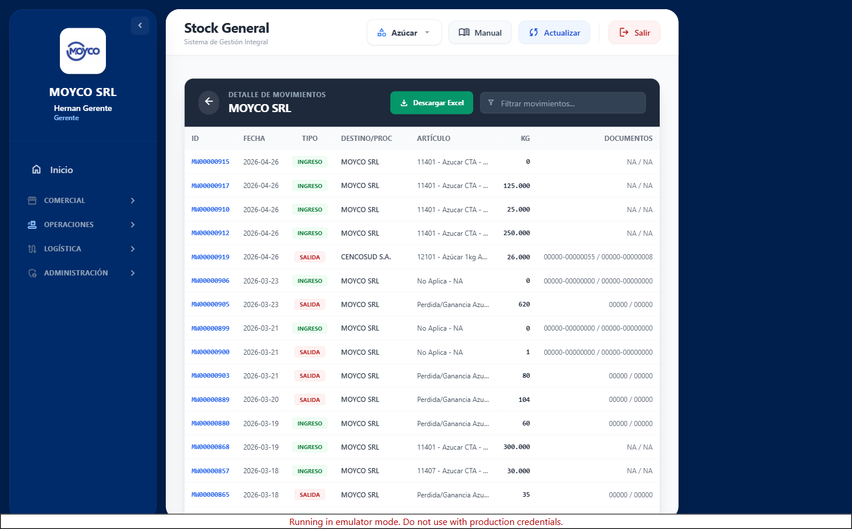Click the refresh icon on Actualizar
The height and width of the screenshot is (529, 852).
click(x=534, y=33)
